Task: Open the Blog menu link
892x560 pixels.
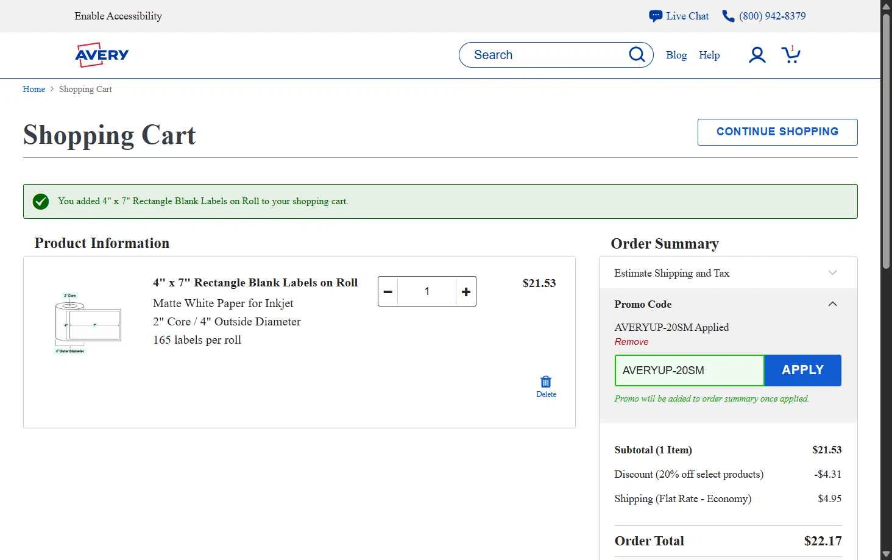Action: (x=676, y=55)
